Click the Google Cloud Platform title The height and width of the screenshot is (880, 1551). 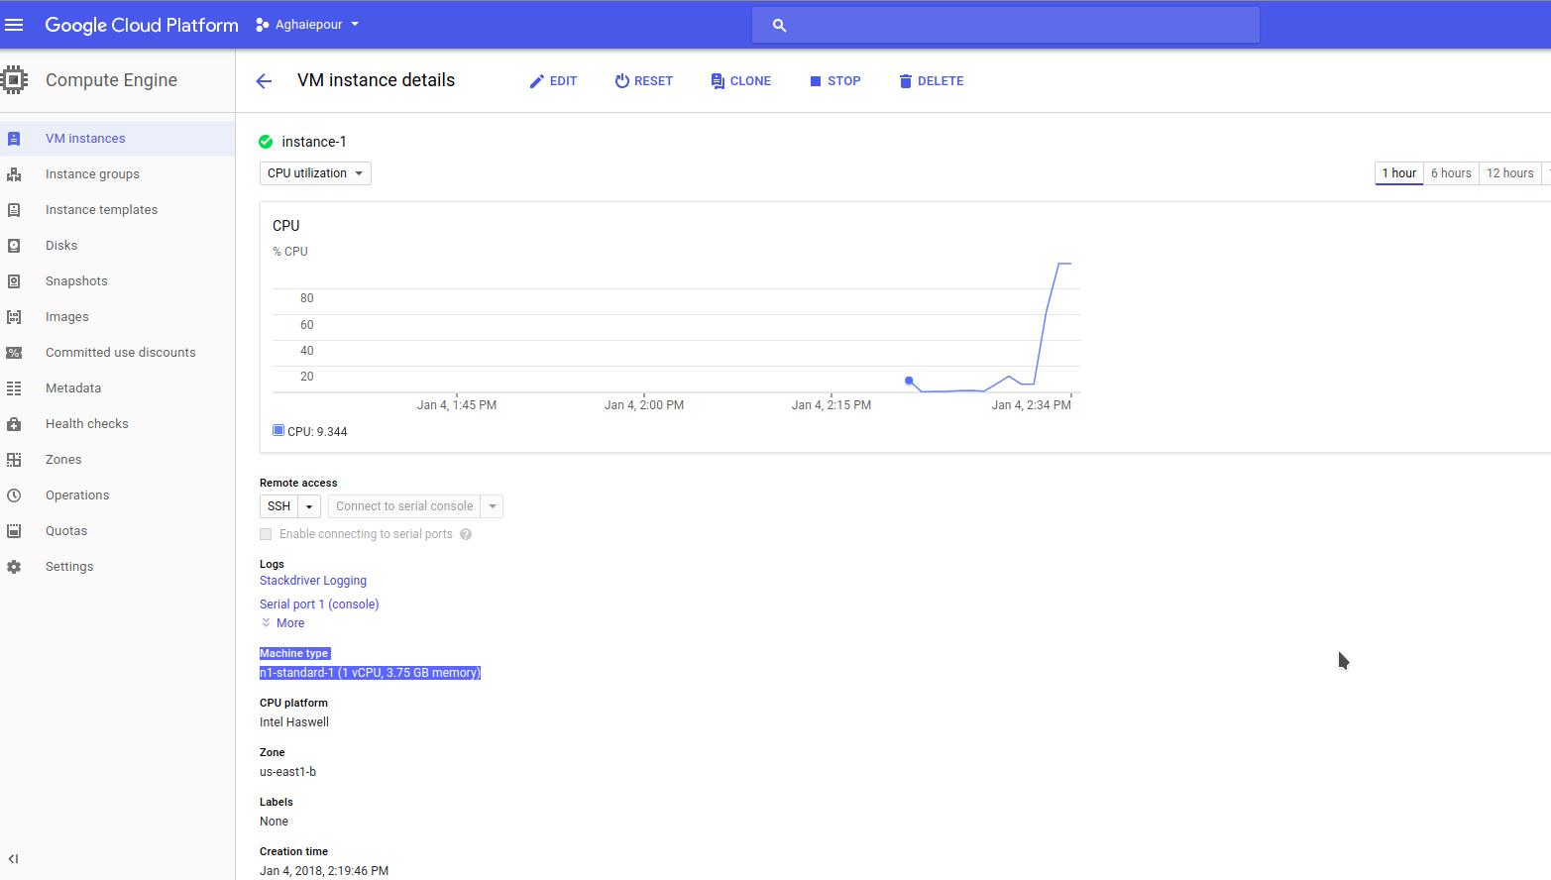point(142,25)
